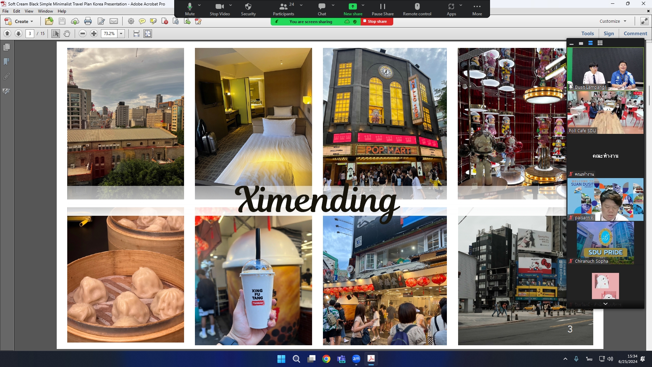Image resolution: width=652 pixels, height=367 pixels.
Task: Open attachments paperclip panel
Action: click(x=6, y=76)
